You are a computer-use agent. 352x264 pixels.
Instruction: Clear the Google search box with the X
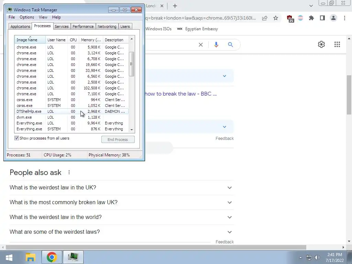201,45
